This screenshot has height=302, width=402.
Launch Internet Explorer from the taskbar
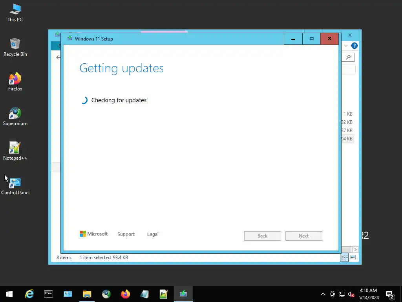click(x=29, y=294)
